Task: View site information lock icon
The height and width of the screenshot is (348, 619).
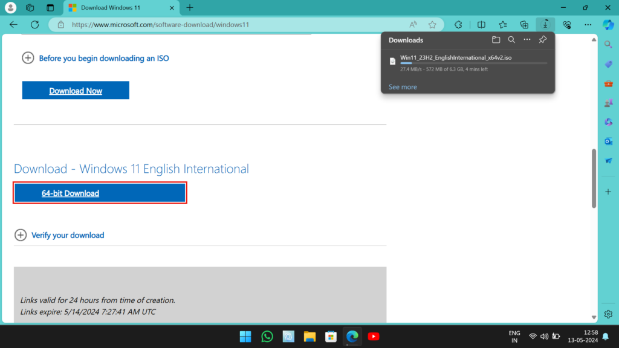Action: 61,24
